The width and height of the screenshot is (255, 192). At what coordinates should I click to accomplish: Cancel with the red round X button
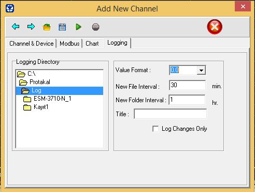pyautogui.click(x=215, y=27)
